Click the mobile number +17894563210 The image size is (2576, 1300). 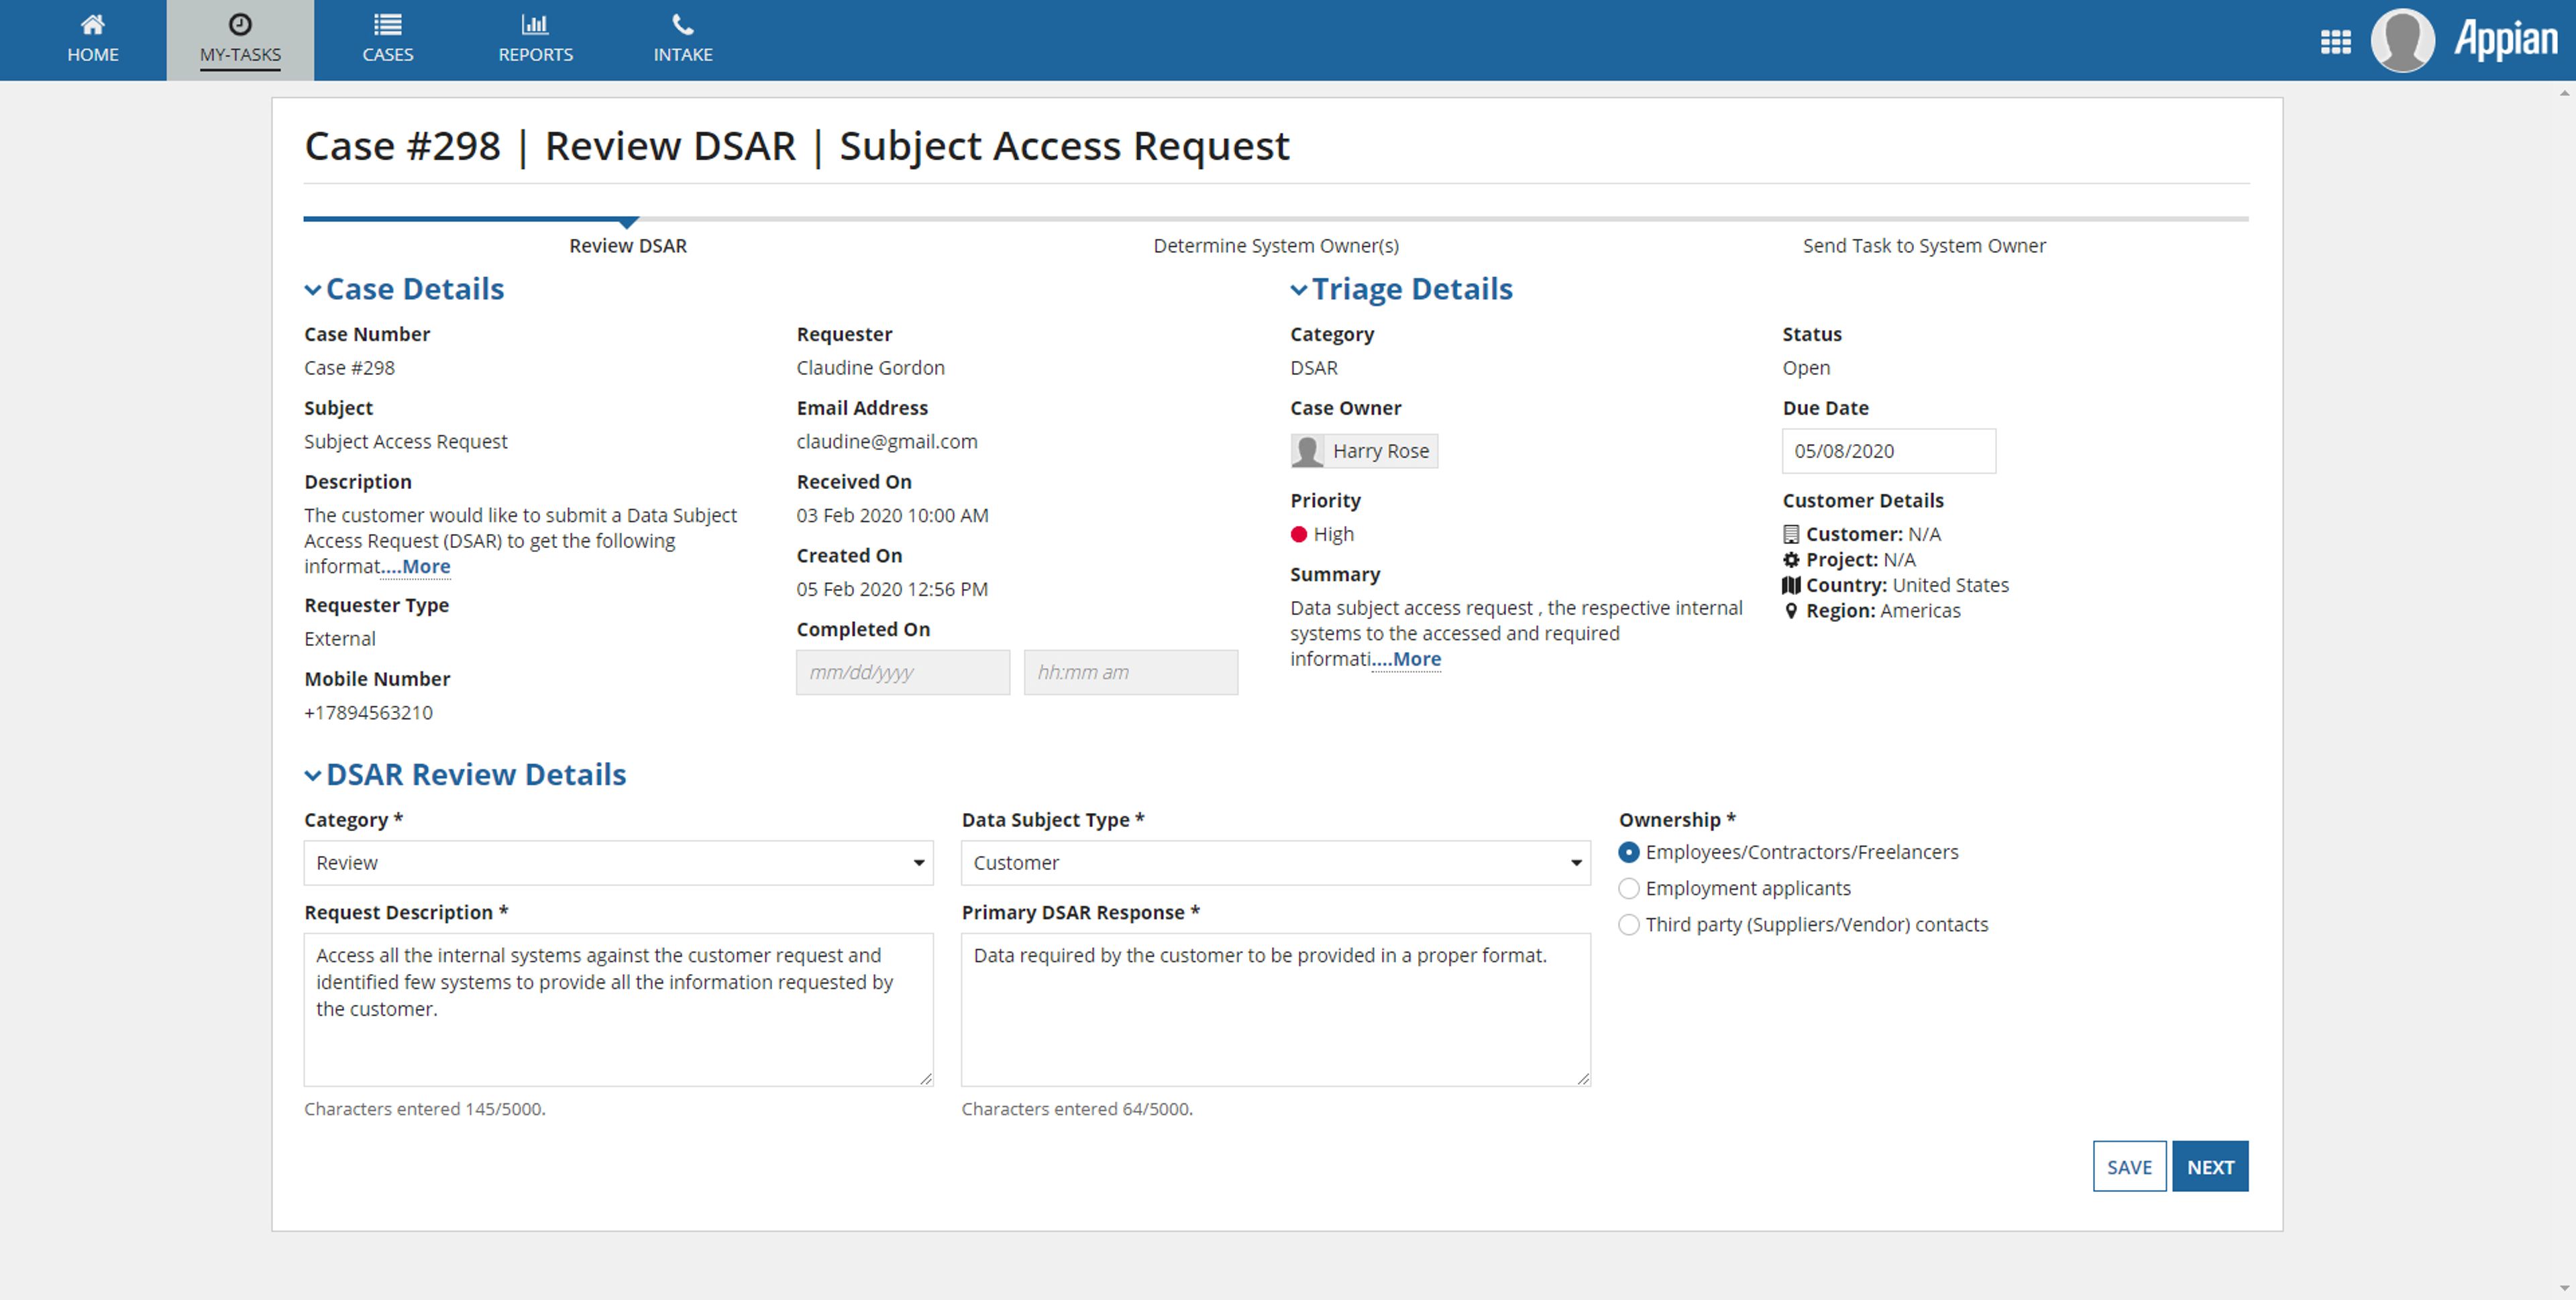(368, 713)
